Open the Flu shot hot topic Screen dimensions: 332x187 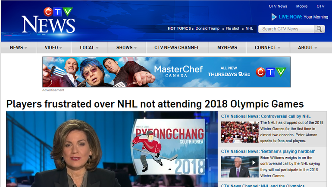(232, 28)
